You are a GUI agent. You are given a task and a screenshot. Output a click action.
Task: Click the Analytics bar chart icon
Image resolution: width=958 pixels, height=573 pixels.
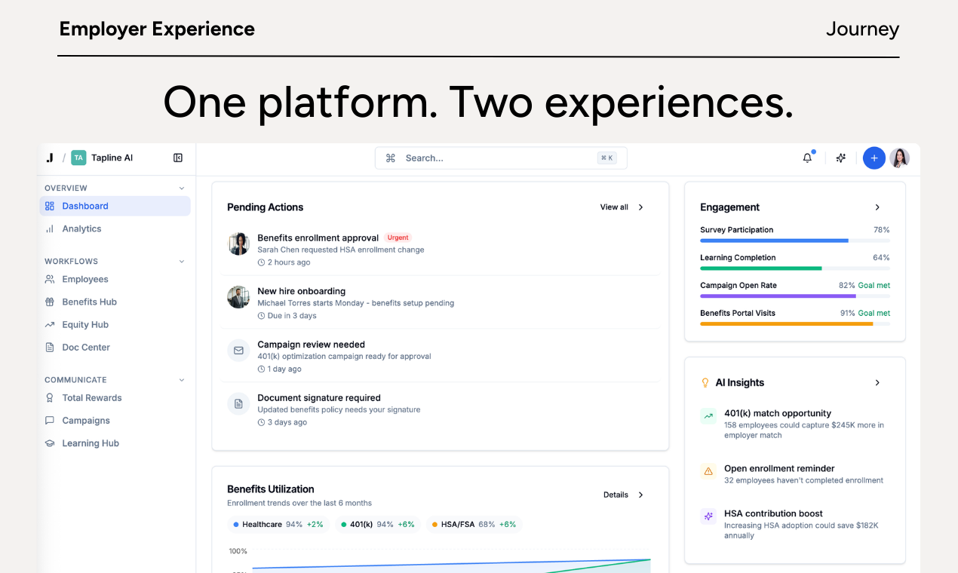click(x=50, y=228)
